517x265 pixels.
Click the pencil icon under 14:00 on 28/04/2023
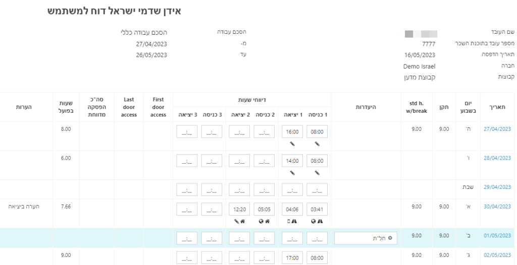[x=292, y=173]
